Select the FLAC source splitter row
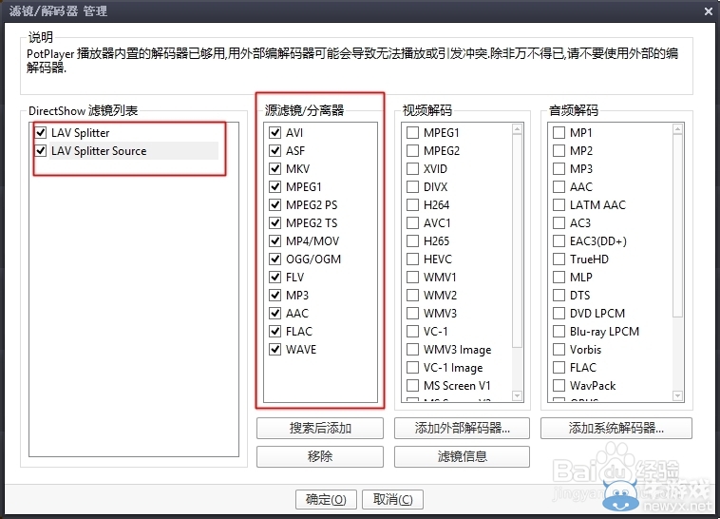Screen dimensions: 720x519 coord(299,332)
